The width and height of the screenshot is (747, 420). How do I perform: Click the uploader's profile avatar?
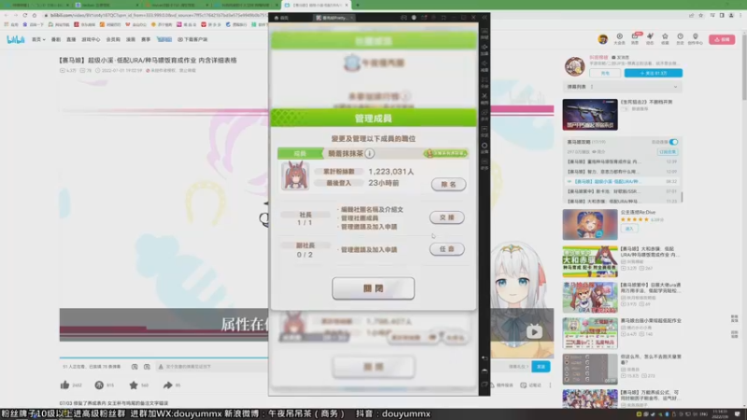coord(574,66)
